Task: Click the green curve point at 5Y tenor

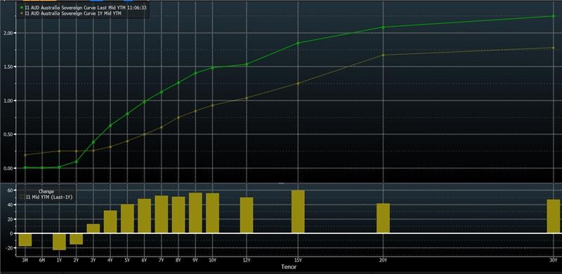Action: 127,114
